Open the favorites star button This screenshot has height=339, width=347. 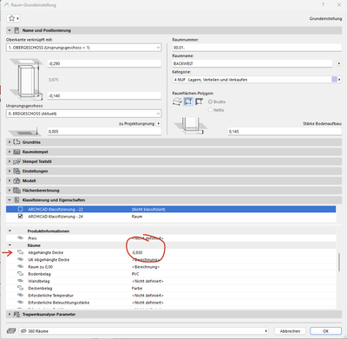click(13, 18)
